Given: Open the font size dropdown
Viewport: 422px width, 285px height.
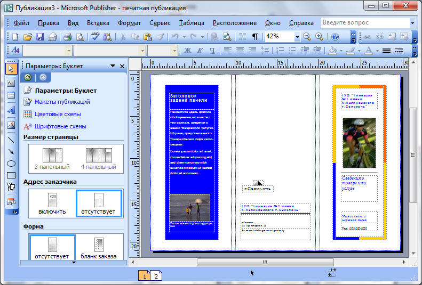Looking at the screenshot, I should pos(174,51).
